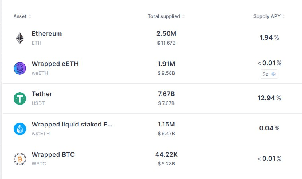The width and height of the screenshot is (302, 179).
Task: Open the Ethereum asset row
Action: click(x=152, y=38)
